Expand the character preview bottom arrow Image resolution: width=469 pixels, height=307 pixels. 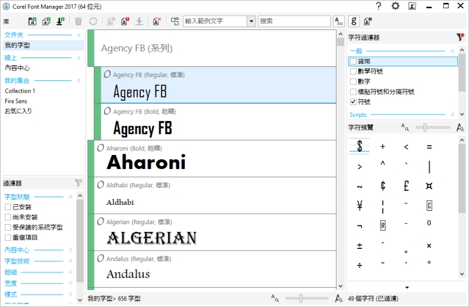tap(407, 288)
